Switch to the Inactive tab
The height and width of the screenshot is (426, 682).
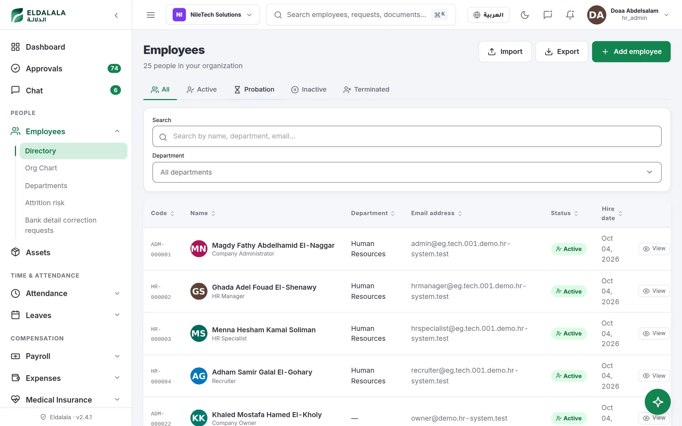309,89
